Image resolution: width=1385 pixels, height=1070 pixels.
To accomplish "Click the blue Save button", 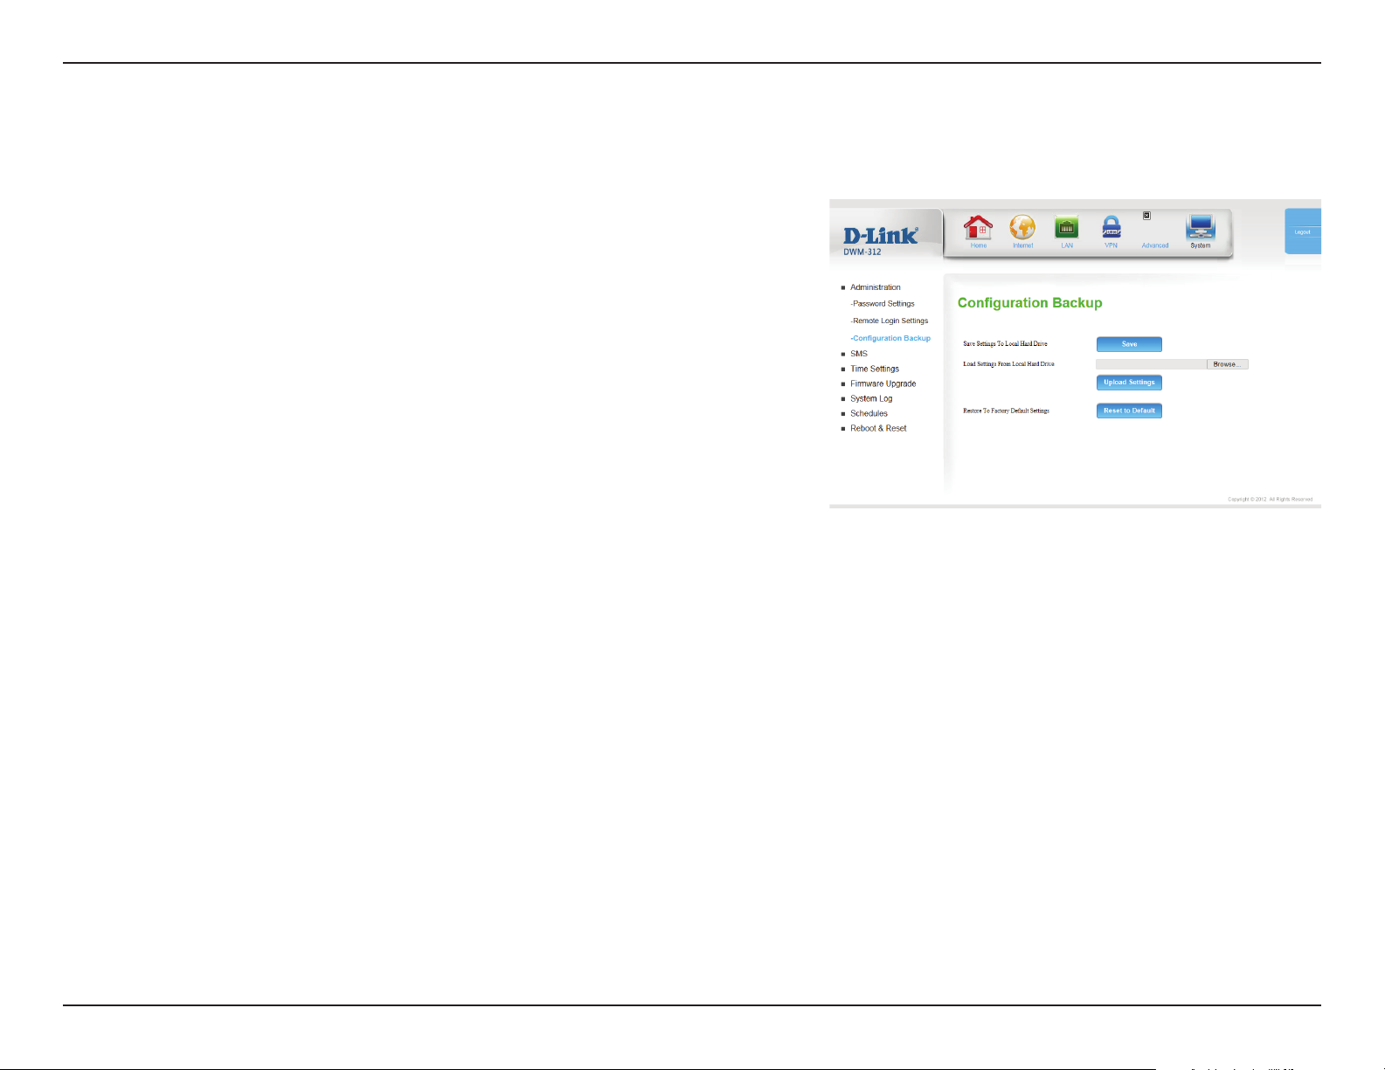I will tap(1129, 344).
